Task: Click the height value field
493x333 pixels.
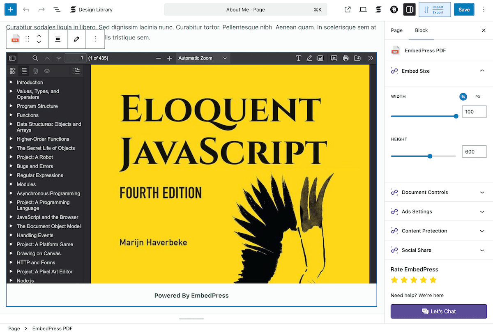Action: tap(474, 152)
